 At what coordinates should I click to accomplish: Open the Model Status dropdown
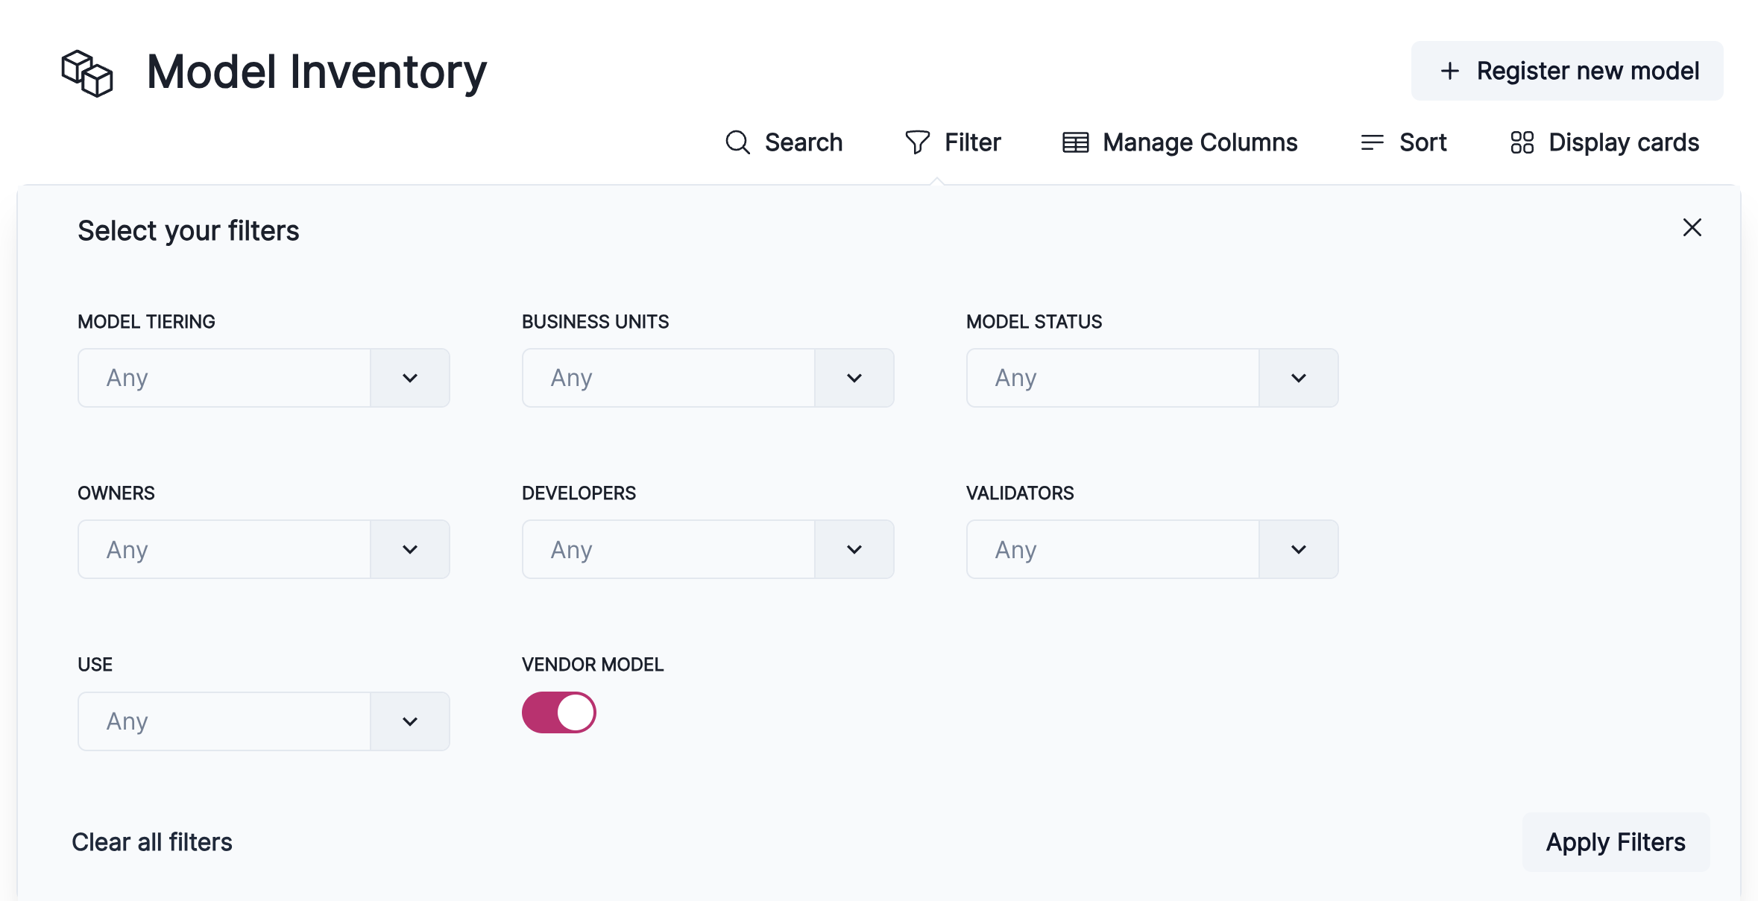pyautogui.click(x=1298, y=378)
